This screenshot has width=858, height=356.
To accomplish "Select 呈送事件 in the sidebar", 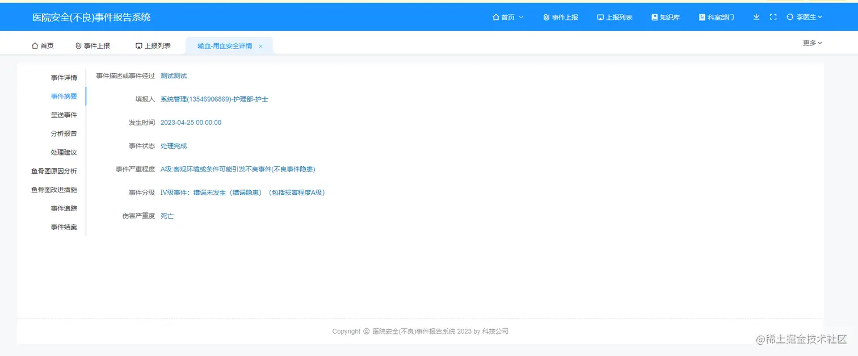I will [64, 115].
